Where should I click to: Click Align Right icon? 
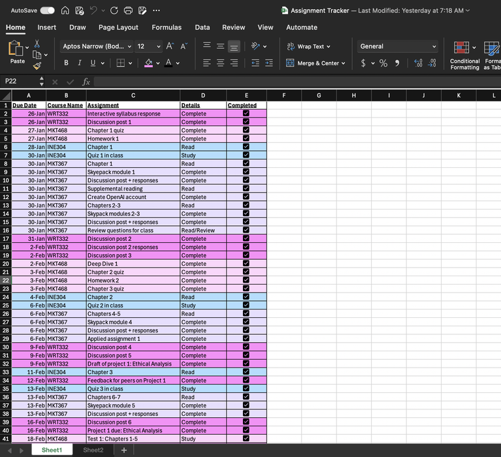[234, 63]
